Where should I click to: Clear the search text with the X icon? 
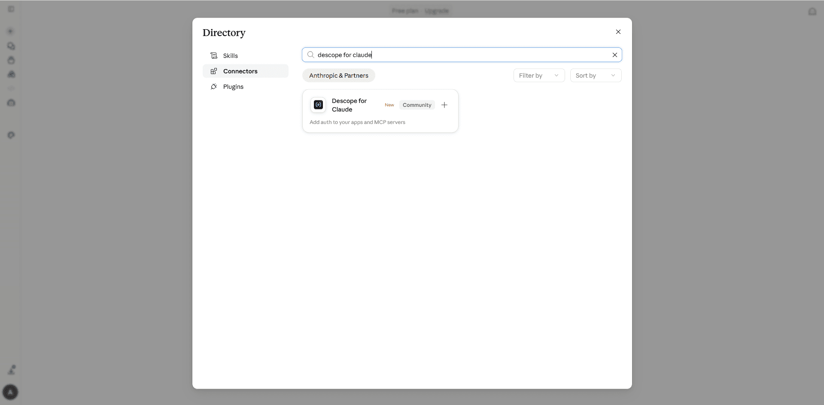click(614, 55)
